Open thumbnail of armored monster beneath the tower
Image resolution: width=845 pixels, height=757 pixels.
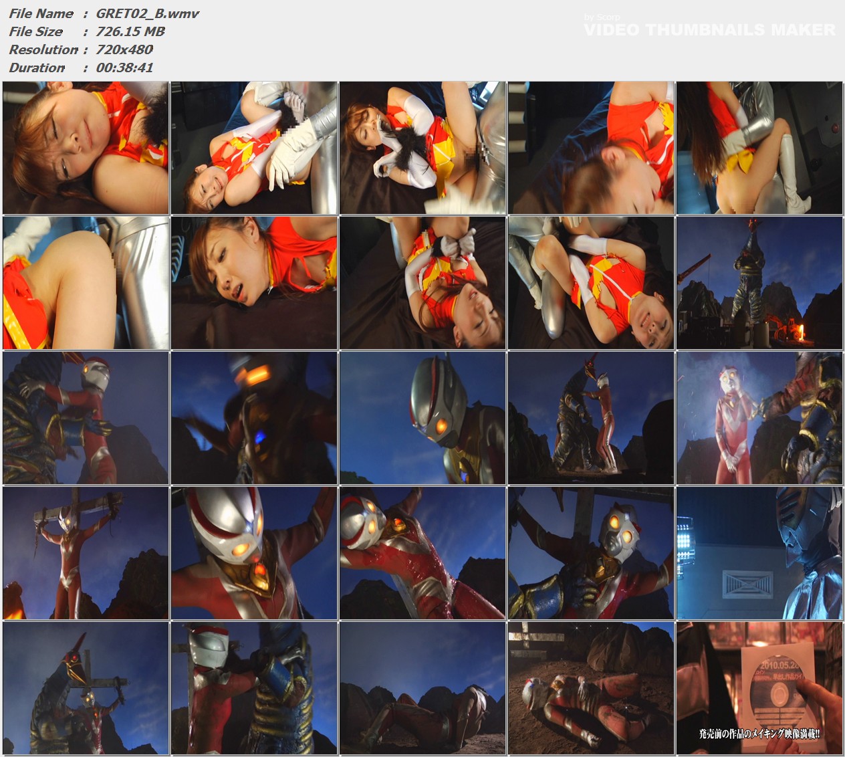pyautogui.click(x=759, y=283)
